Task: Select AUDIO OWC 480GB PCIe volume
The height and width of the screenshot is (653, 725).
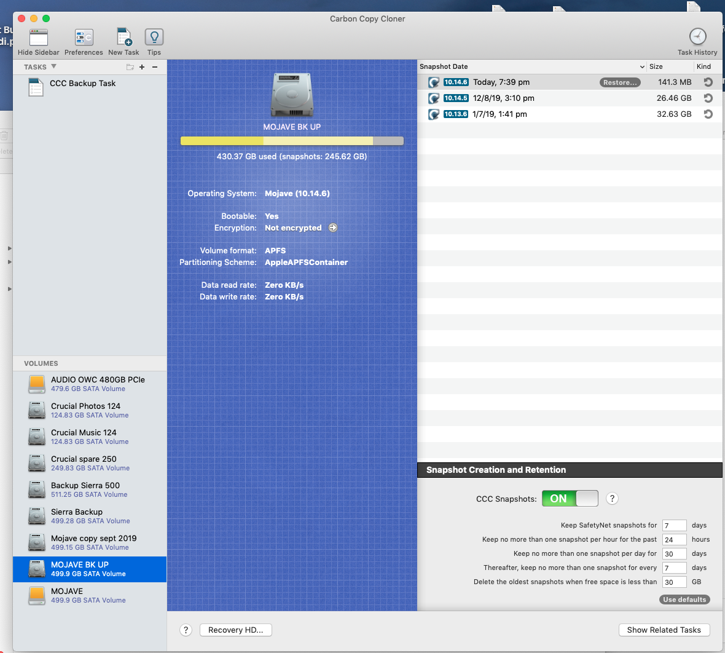Action: coord(90,384)
